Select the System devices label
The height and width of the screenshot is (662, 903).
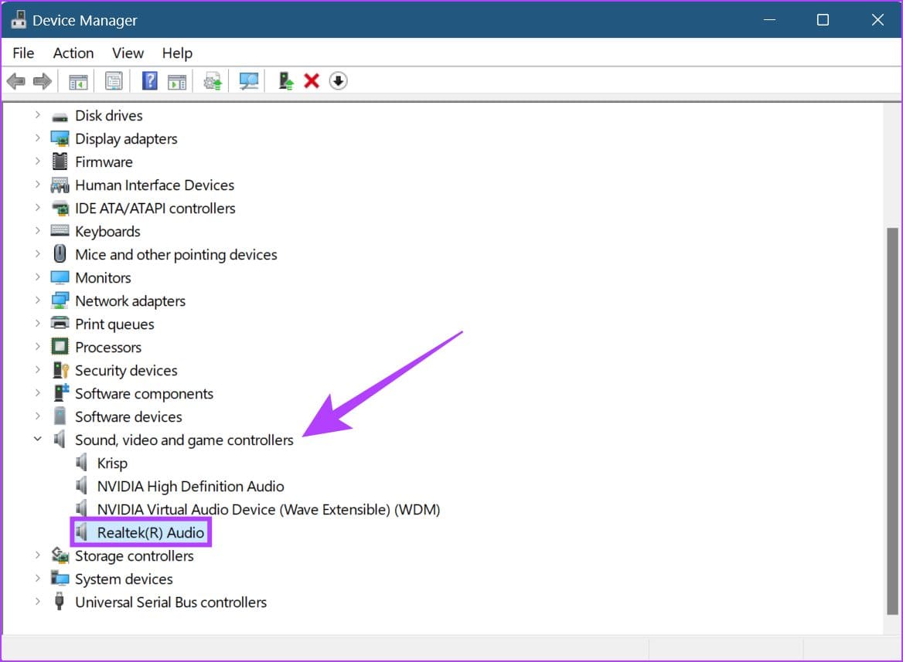pyautogui.click(x=124, y=579)
